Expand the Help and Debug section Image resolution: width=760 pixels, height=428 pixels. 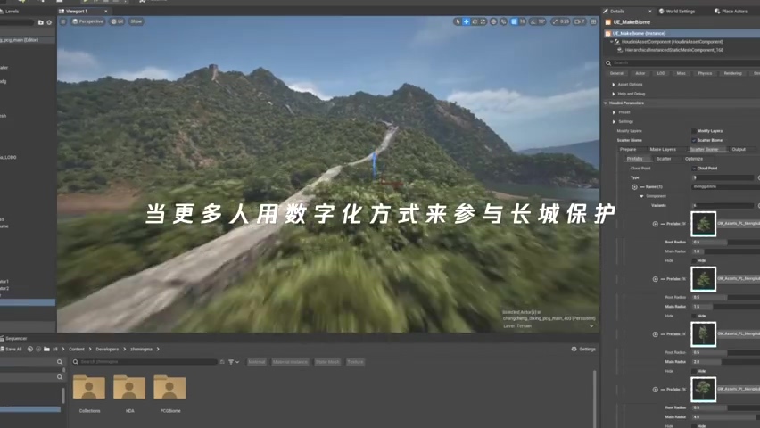[614, 94]
